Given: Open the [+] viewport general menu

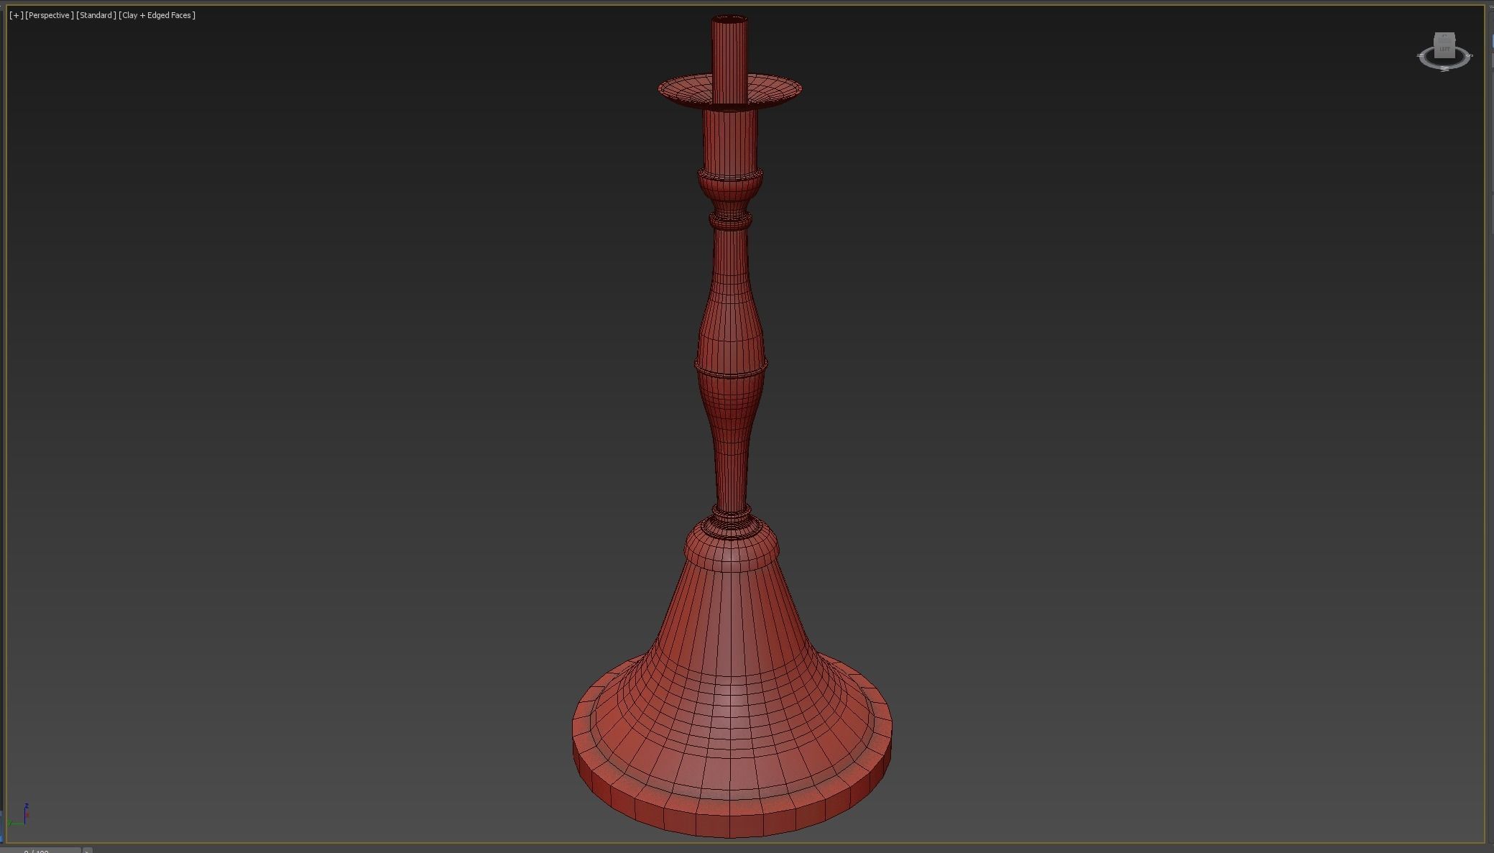Looking at the screenshot, I should point(16,15).
